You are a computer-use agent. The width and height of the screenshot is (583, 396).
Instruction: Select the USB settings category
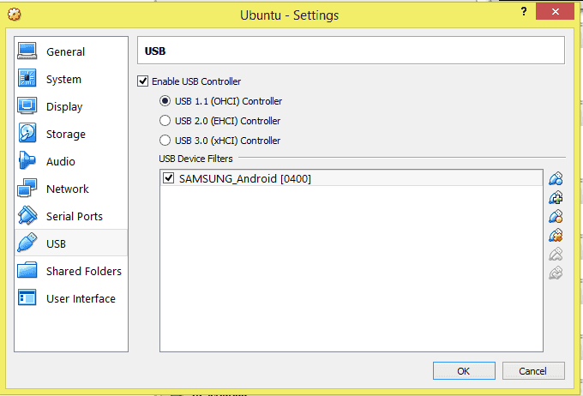coord(71,243)
